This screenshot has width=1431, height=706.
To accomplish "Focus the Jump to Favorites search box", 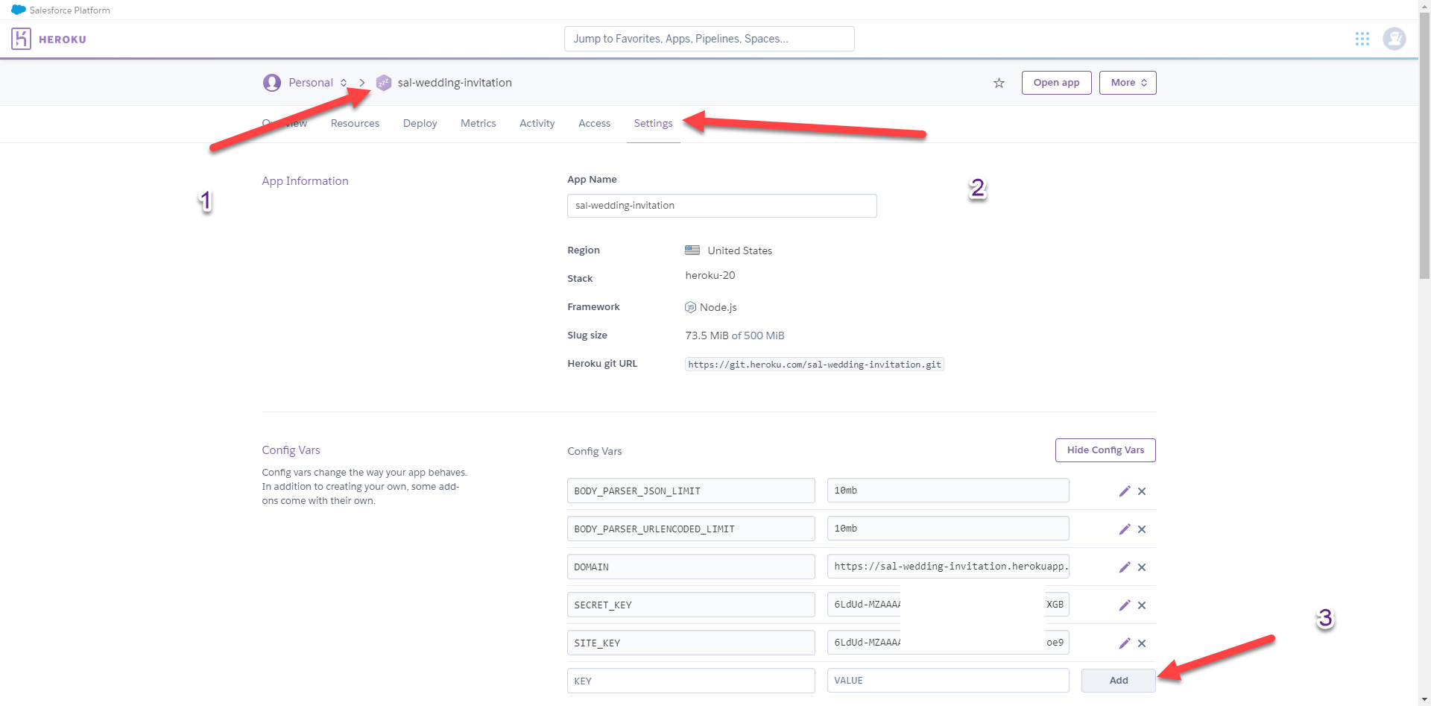I will pos(709,39).
